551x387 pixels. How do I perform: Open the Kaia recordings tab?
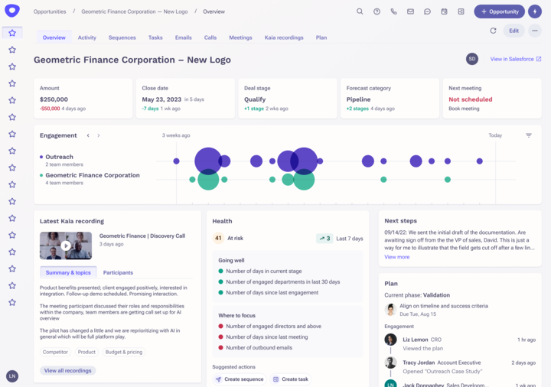(x=284, y=37)
